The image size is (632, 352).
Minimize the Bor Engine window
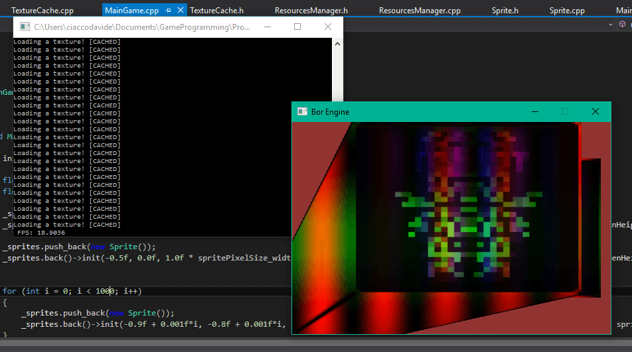pyautogui.click(x=535, y=111)
